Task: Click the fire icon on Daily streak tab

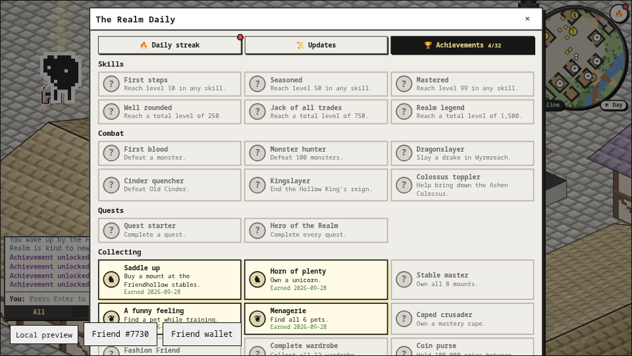Action: point(144,45)
